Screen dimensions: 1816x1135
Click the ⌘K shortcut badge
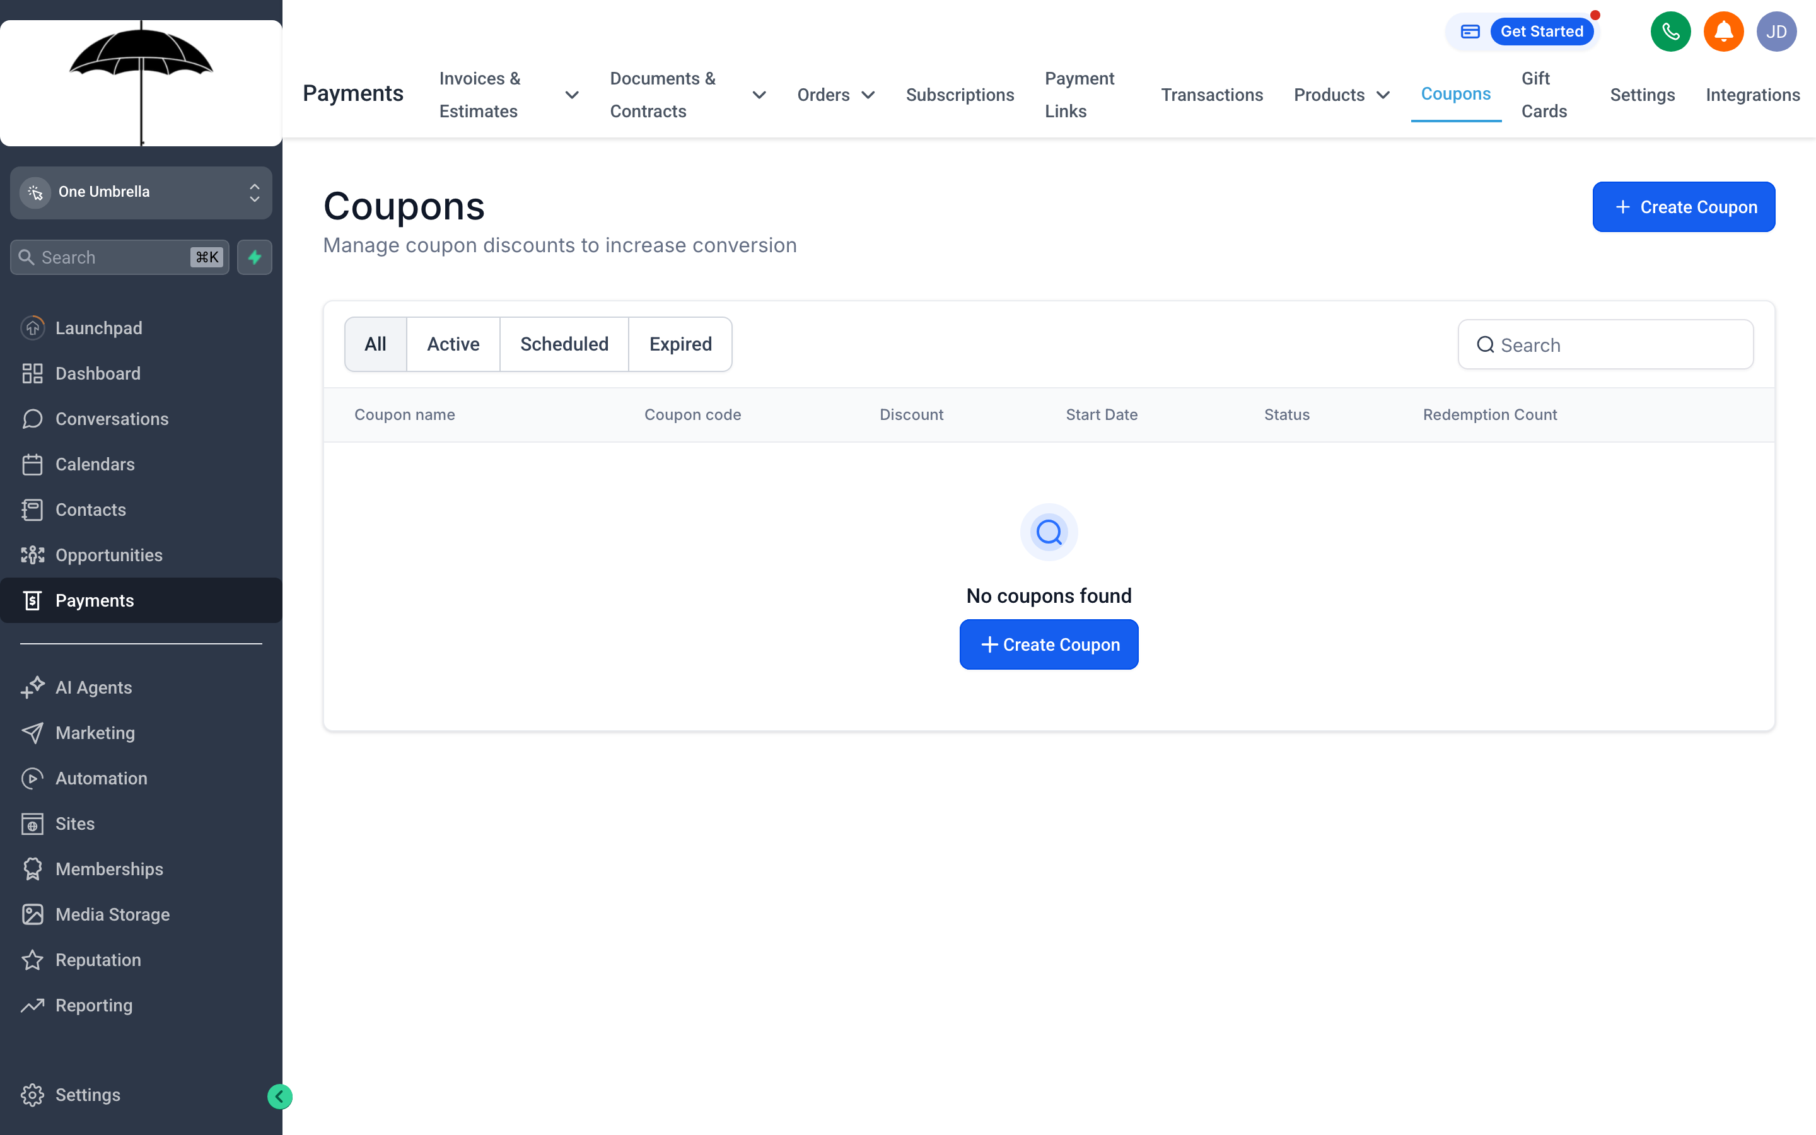coord(206,257)
